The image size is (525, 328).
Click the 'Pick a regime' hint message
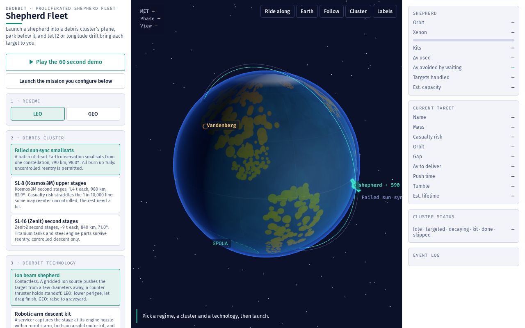click(x=206, y=316)
